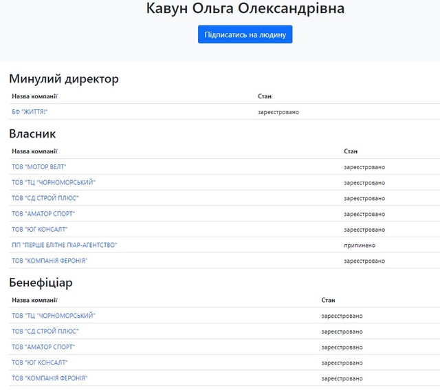Click the 'припинено' status in Власник table

coord(360,245)
